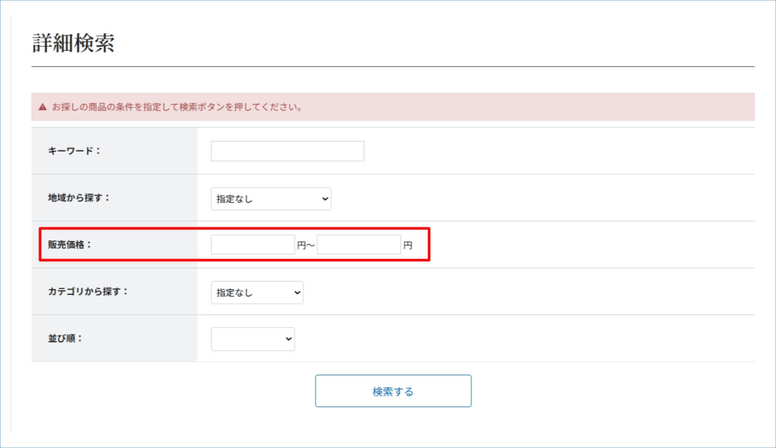The width and height of the screenshot is (776, 448).
Task: Click the 詳細検索 page heading
Action: pos(73,43)
